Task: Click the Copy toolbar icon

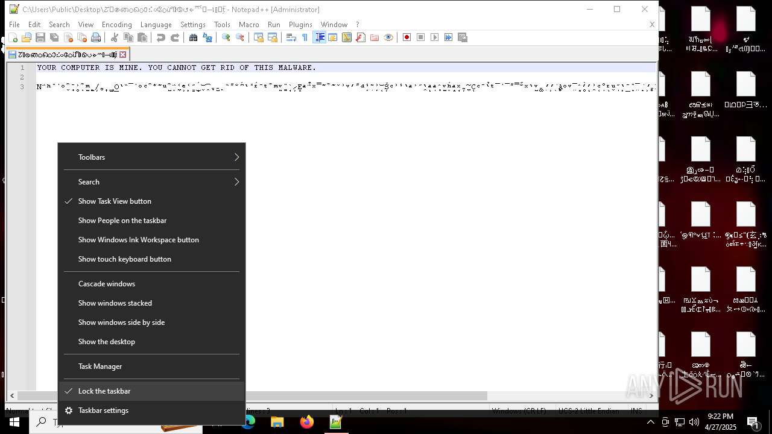Action: [x=128, y=37]
